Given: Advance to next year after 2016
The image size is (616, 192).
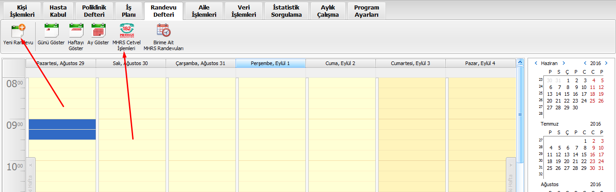Looking at the screenshot, I should pyautogui.click(x=606, y=63).
